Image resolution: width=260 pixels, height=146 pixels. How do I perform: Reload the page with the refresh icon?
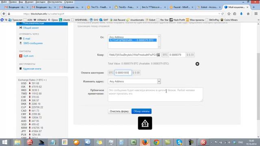pos(223,14)
